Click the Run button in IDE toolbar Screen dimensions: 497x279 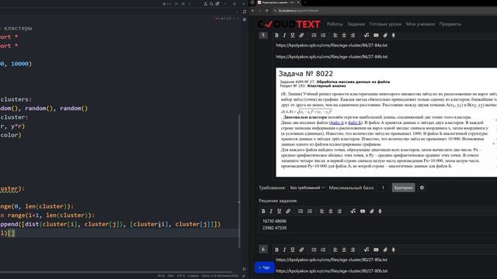pyautogui.click(x=177, y=4)
